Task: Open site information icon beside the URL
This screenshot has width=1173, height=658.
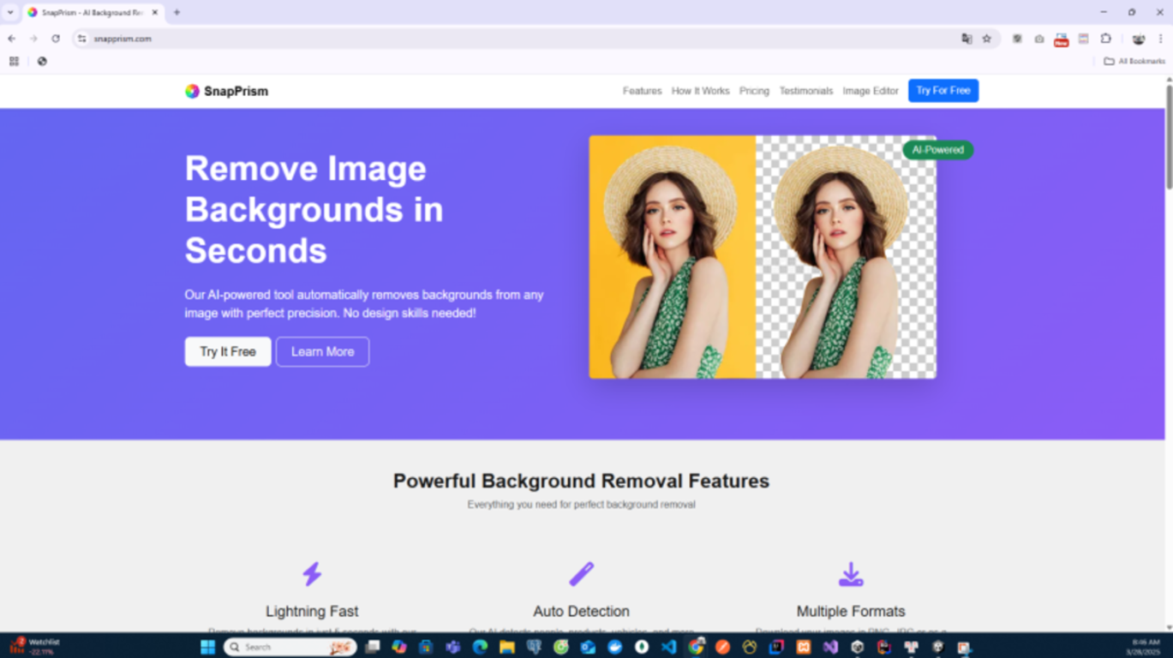Action: point(82,39)
